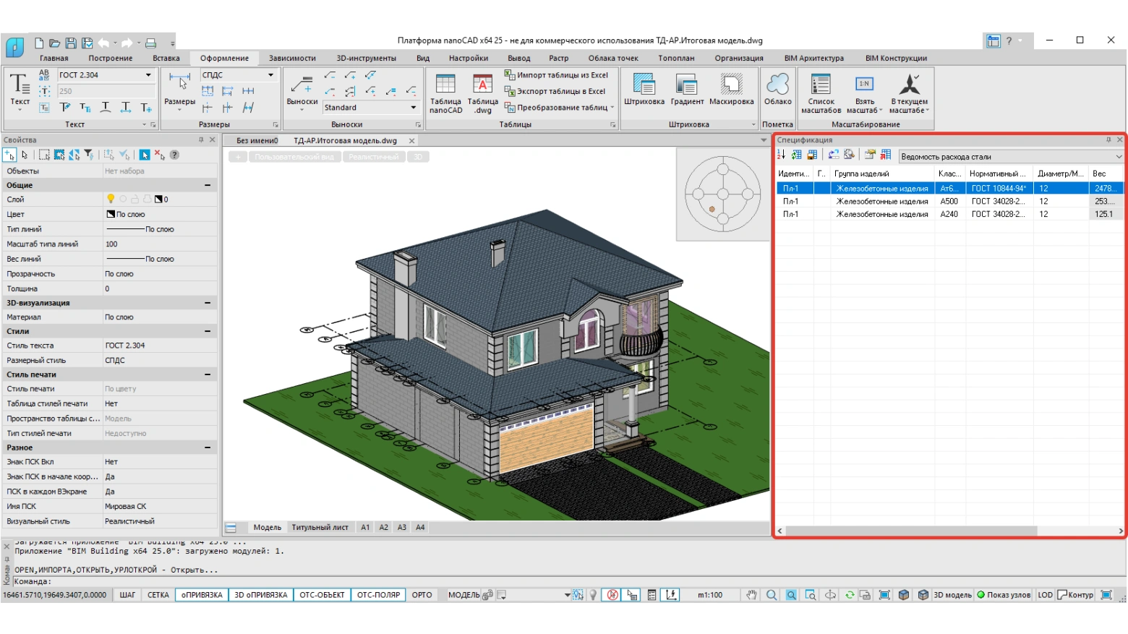This screenshot has width=1128, height=634.
Task: Toggle the СЕТКА grid display
Action: tap(158, 595)
